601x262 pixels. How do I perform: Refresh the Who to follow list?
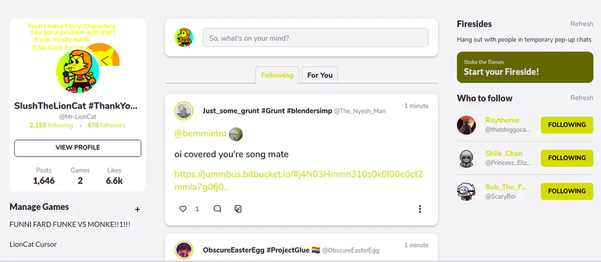pyautogui.click(x=582, y=97)
